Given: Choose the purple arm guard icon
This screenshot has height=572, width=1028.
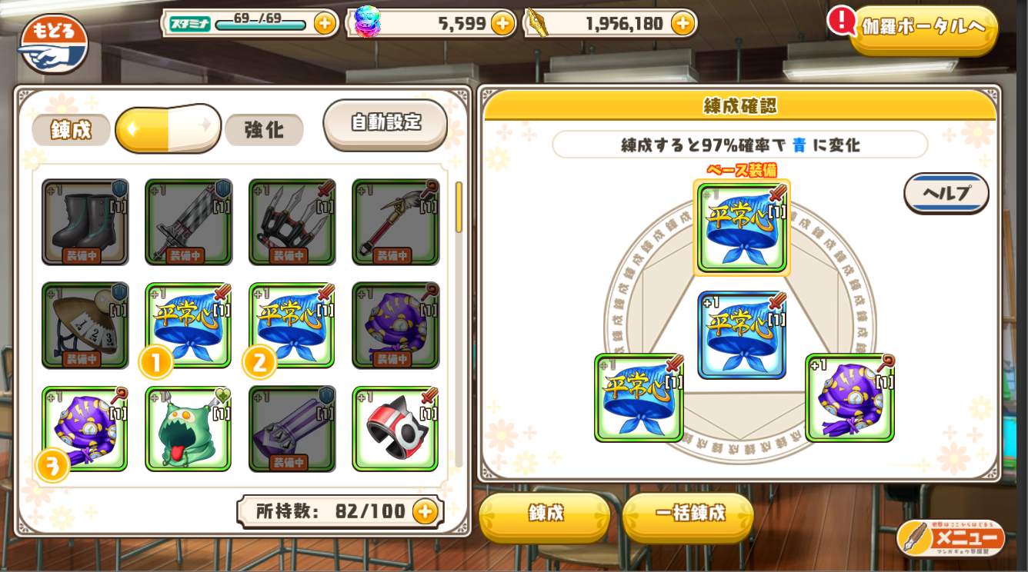Looking at the screenshot, I should pos(292,429).
